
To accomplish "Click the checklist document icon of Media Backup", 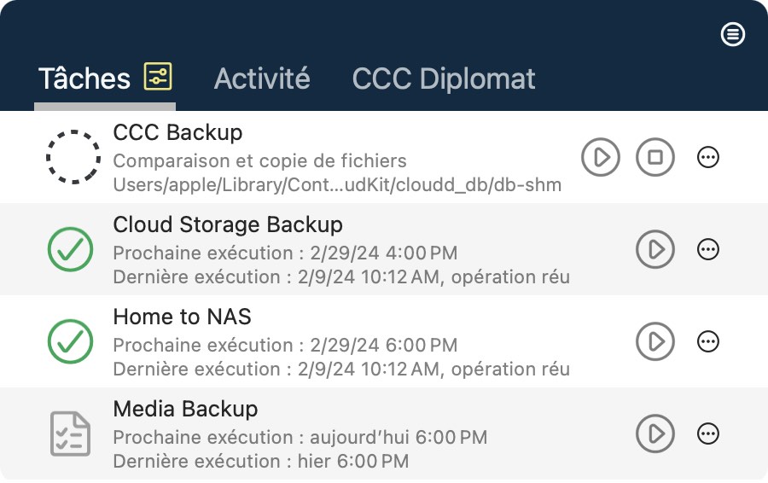I will pos(71,434).
